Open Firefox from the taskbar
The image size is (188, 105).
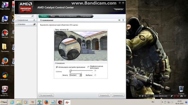[x=46, y=102]
